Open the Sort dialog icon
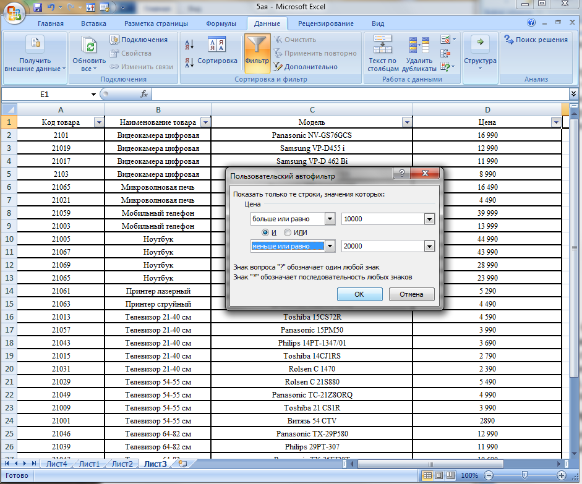Screen dimensions: 582x484 pos(216,45)
